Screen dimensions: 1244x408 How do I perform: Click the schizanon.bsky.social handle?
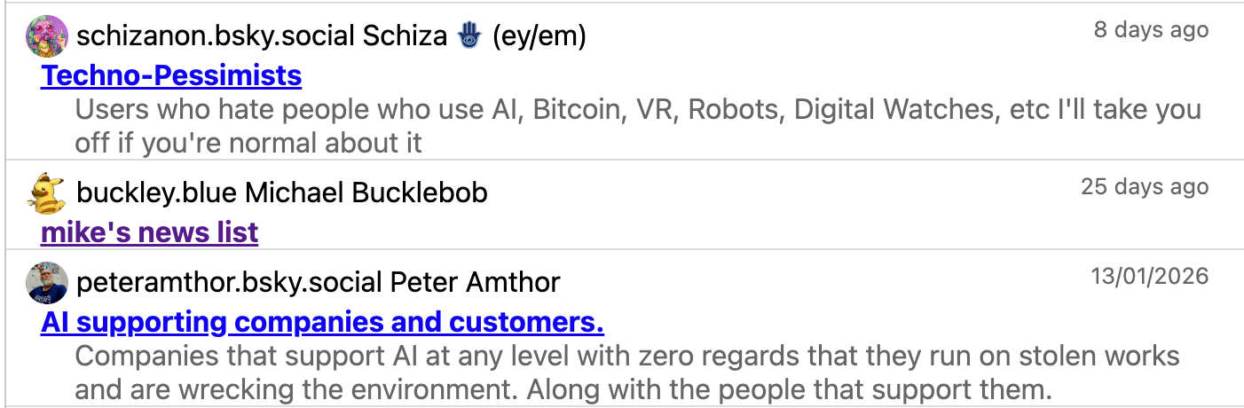pyautogui.click(x=216, y=36)
